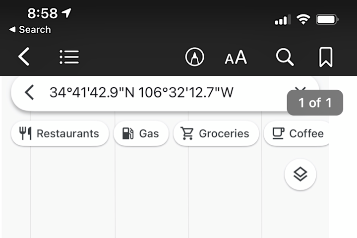Open the AA font size settings
The image size is (357, 238).
[x=236, y=57]
